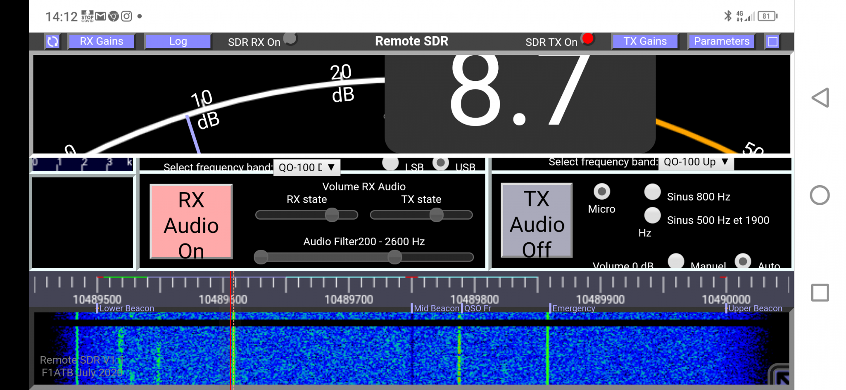Open the QO-100 Down frequency band dropdown

click(306, 167)
